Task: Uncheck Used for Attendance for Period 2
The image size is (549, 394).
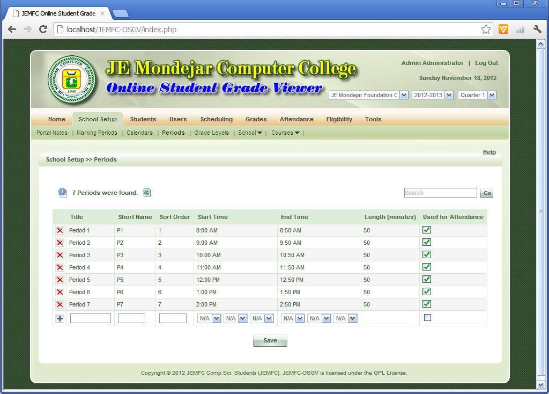Action: pyautogui.click(x=426, y=242)
